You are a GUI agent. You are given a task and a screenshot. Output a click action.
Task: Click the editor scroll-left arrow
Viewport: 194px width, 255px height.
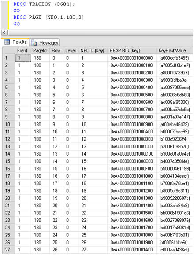4,33
